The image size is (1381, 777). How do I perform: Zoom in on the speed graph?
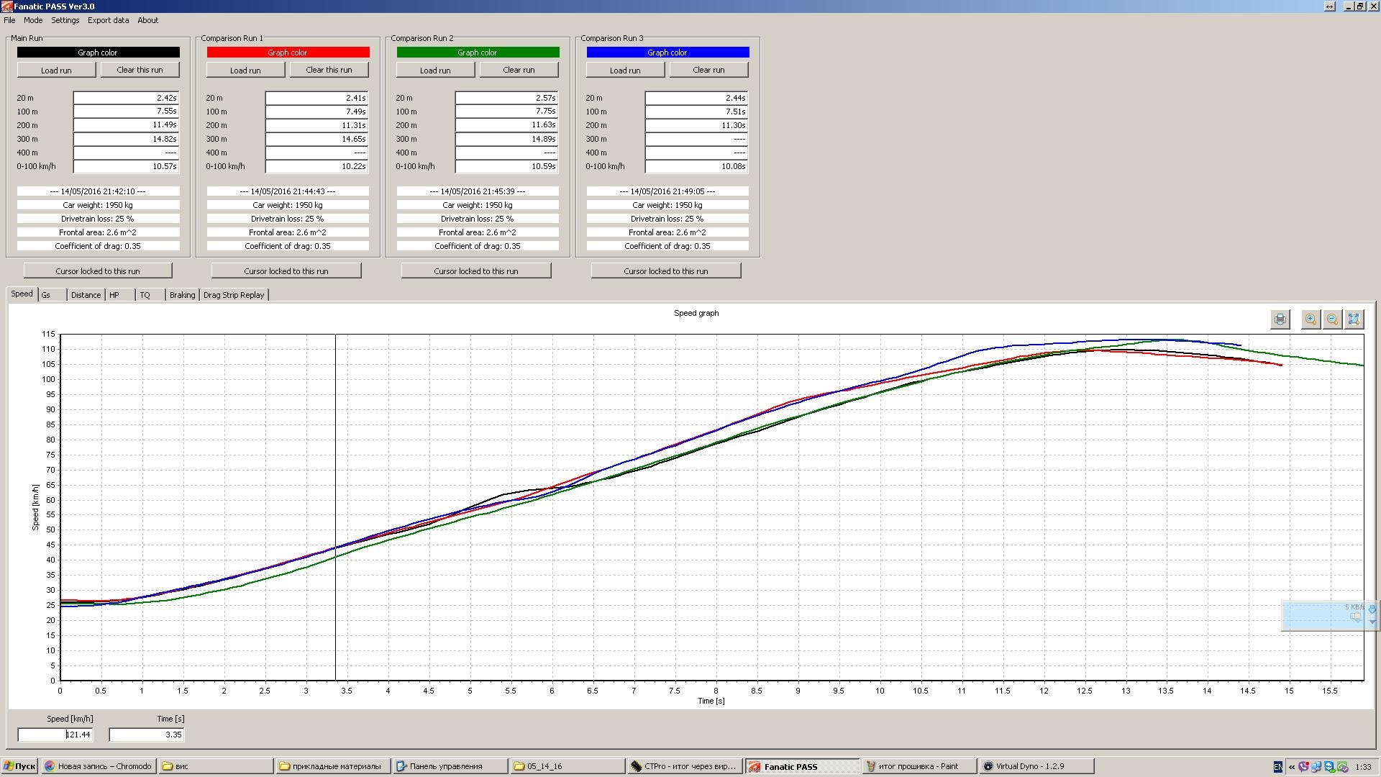[x=1311, y=319]
